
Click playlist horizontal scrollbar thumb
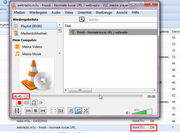click(x=80, y=90)
